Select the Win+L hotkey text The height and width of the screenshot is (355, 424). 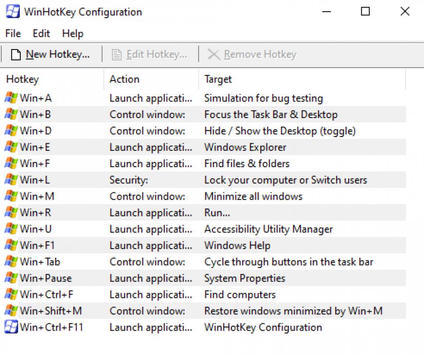point(35,180)
